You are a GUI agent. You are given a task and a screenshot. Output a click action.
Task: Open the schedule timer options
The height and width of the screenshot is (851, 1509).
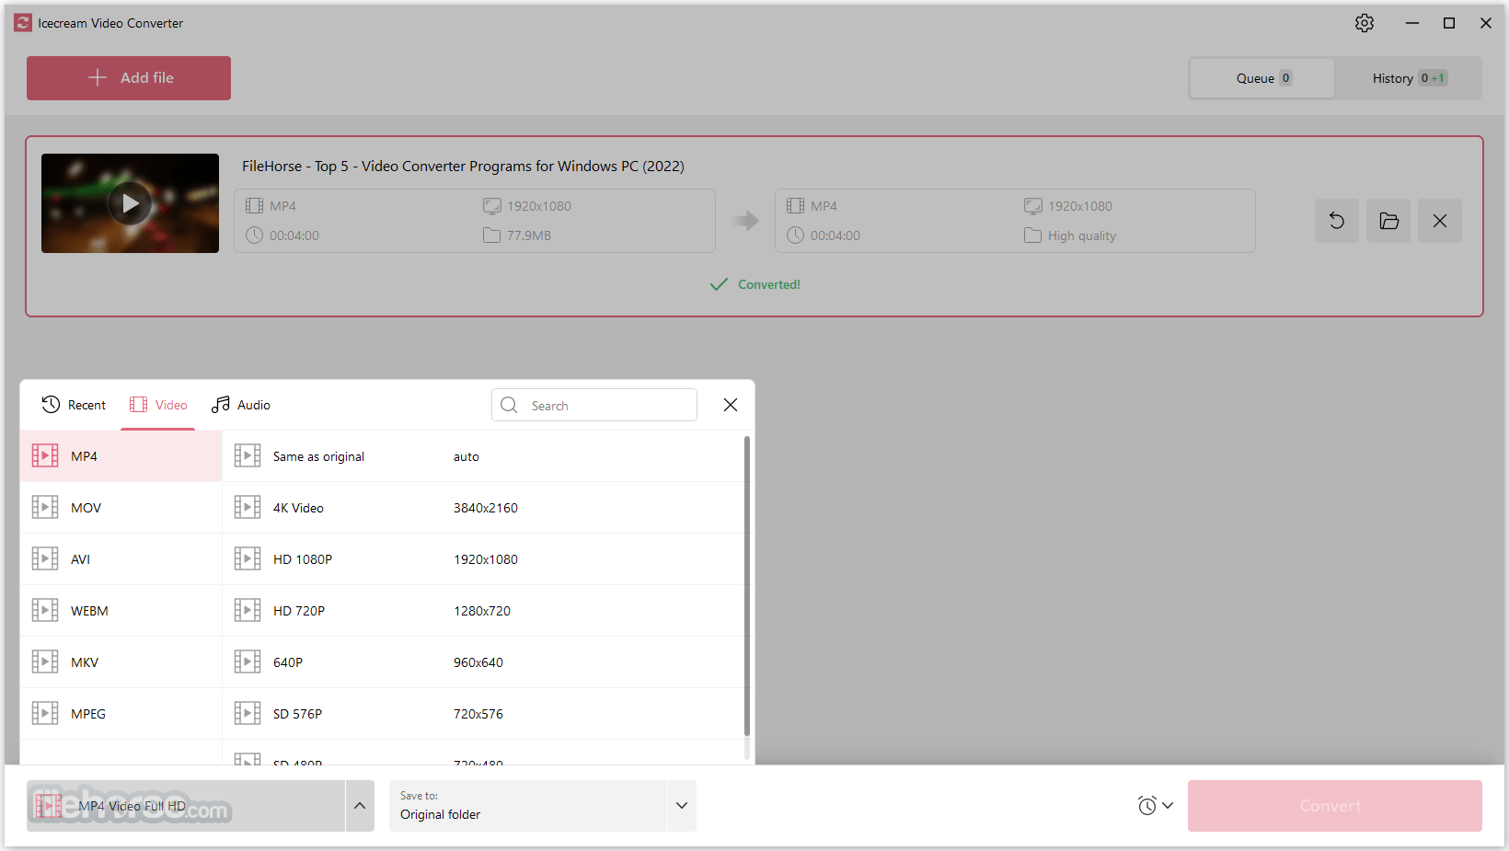click(1155, 806)
